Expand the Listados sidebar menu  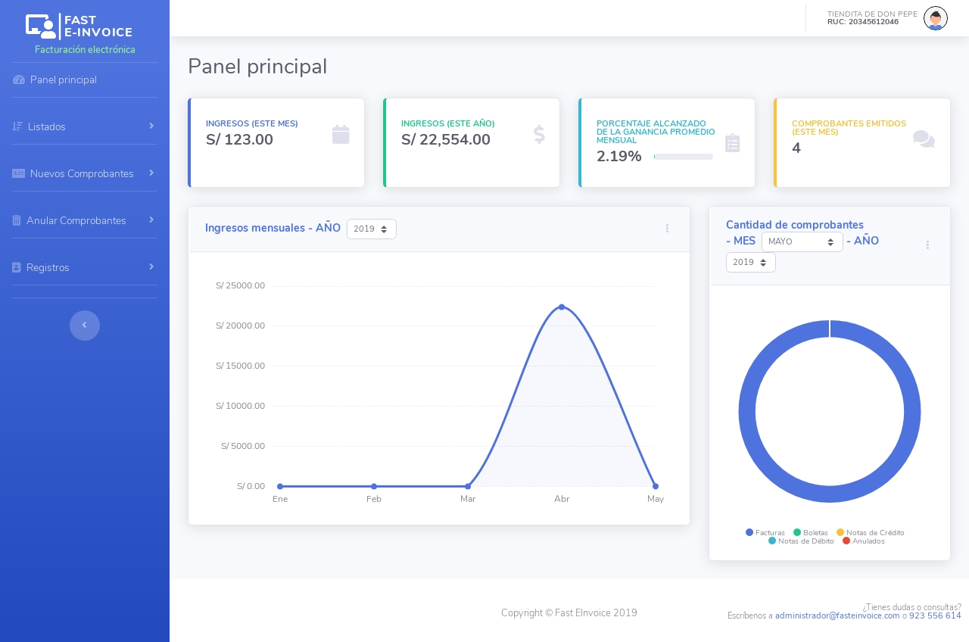point(85,126)
